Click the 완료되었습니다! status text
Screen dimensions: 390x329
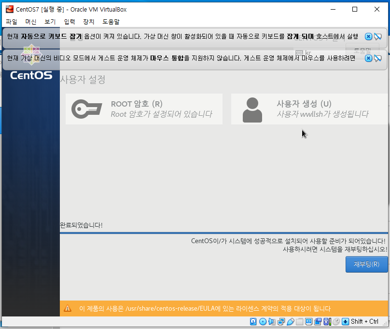tap(82, 225)
